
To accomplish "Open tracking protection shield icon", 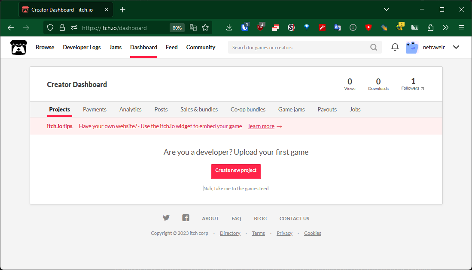I will [50, 27].
